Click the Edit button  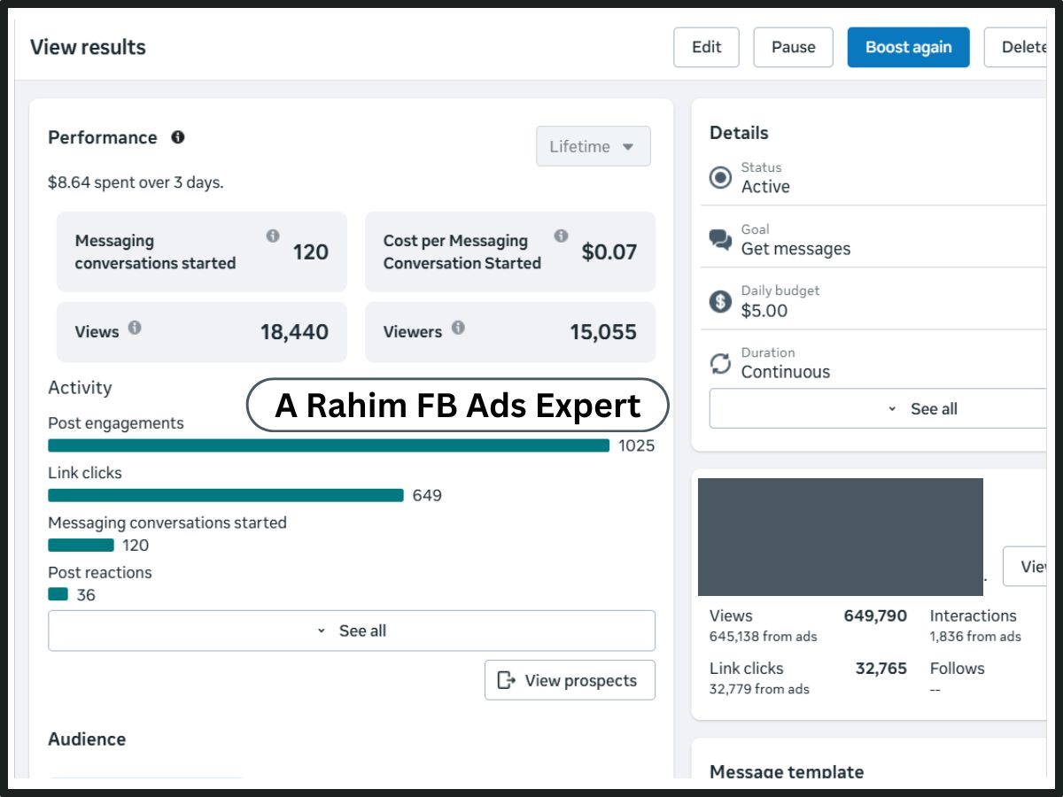click(707, 47)
